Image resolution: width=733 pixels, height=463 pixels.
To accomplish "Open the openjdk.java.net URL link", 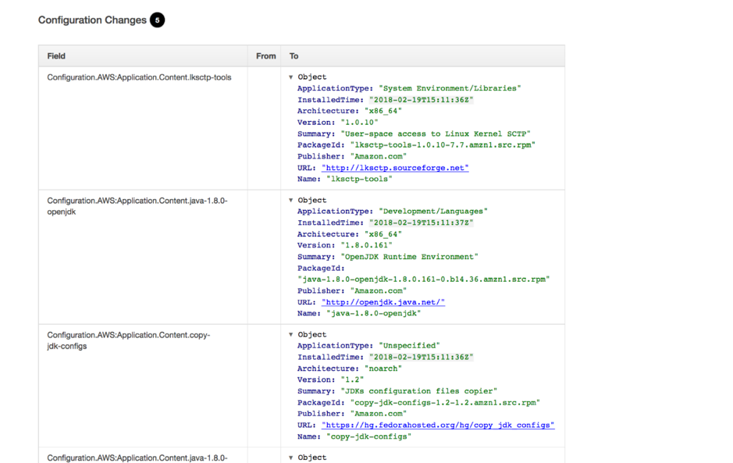I will click(x=383, y=302).
